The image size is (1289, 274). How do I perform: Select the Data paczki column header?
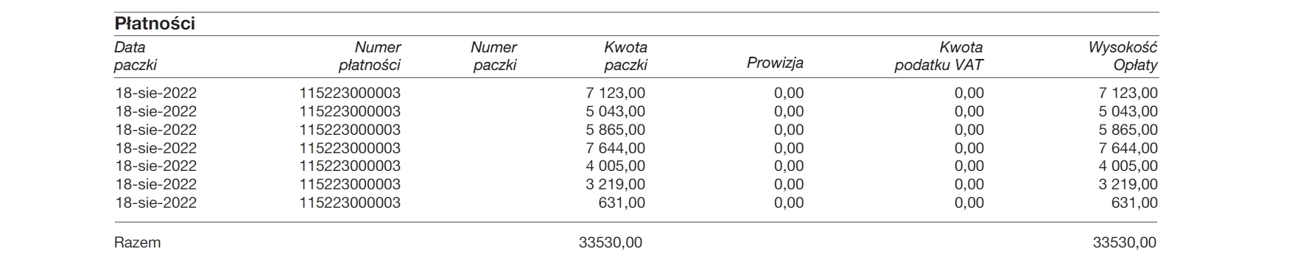[x=136, y=56]
